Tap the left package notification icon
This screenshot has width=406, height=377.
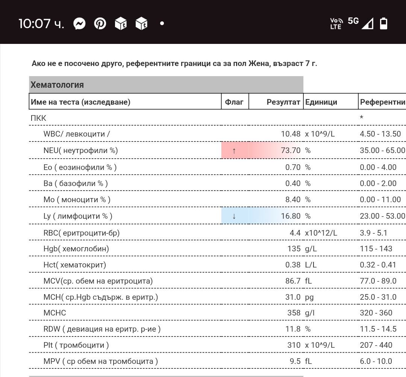click(x=121, y=24)
